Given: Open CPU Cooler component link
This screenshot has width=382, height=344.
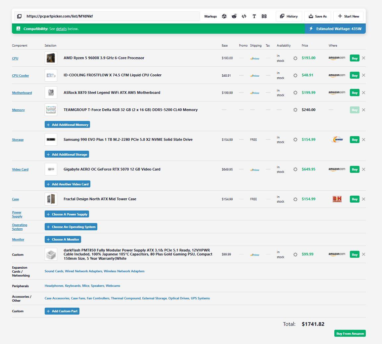Looking at the screenshot, I should pos(21,76).
